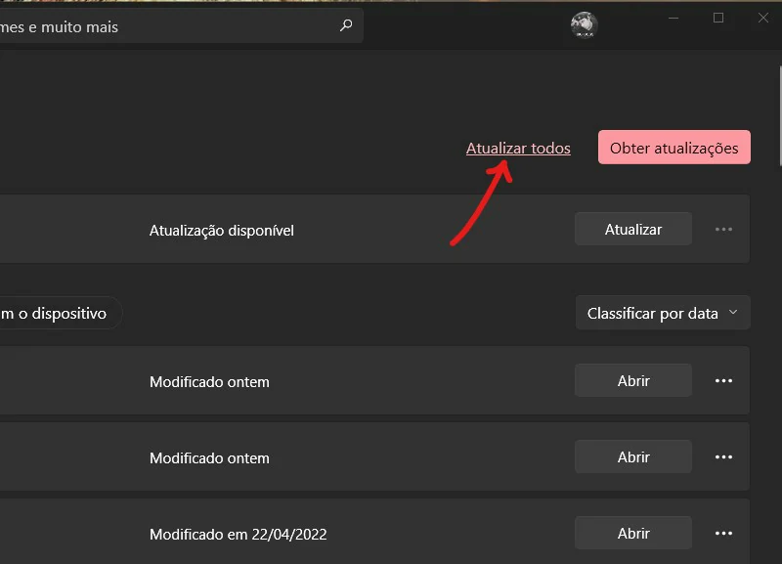Select 'Atualização disponível' status text
782x564 pixels.
coord(222,231)
